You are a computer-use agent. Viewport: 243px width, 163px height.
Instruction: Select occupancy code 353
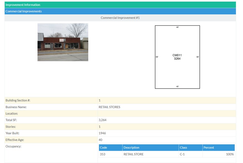(x=102, y=154)
